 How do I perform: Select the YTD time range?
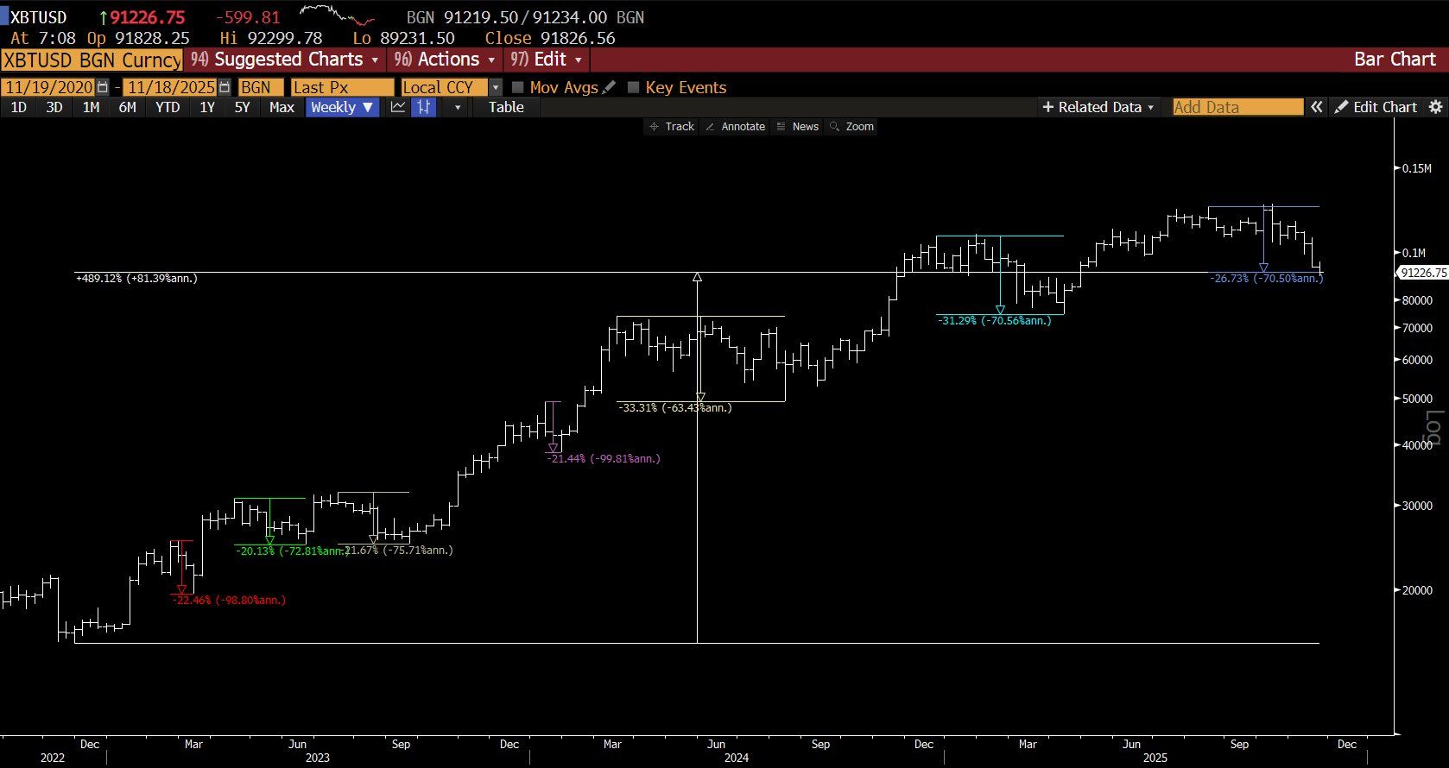click(168, 107)
